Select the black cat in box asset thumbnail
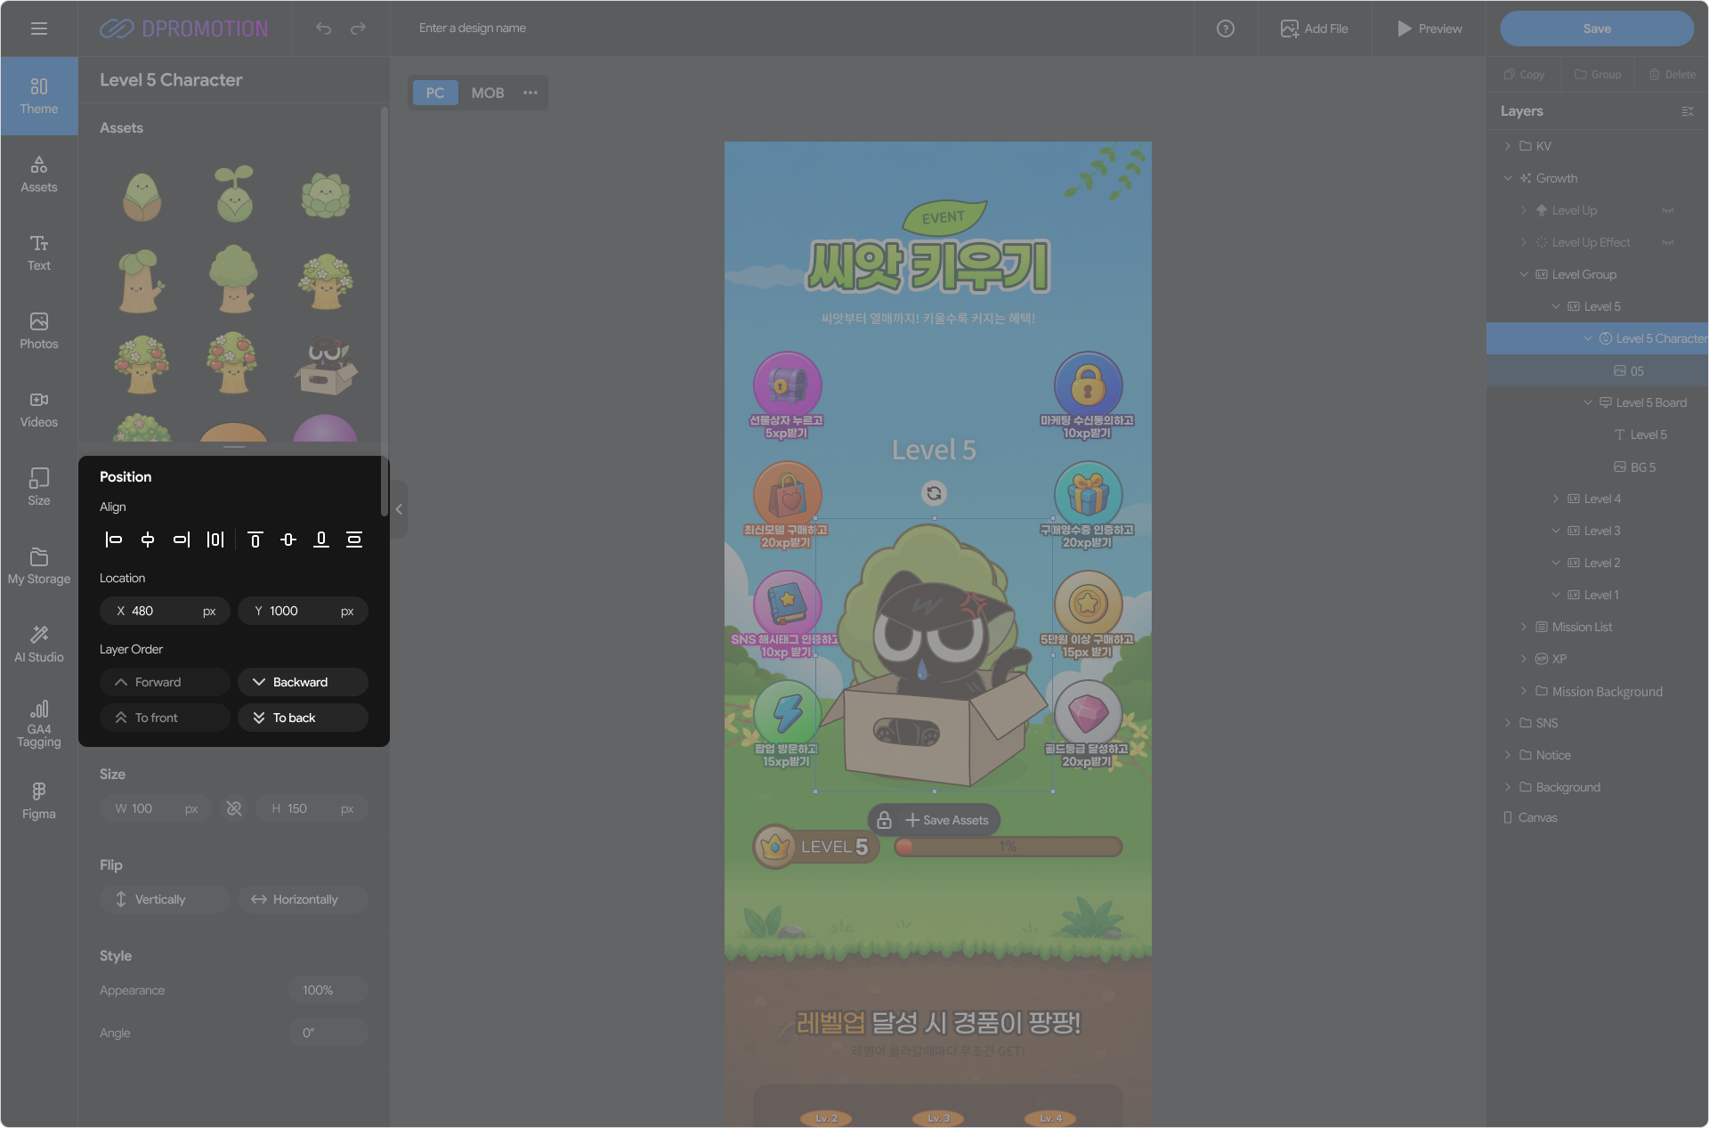The height and width of the screenshot is (1128, 1709). pyautogui.click(x=326, y=365)
